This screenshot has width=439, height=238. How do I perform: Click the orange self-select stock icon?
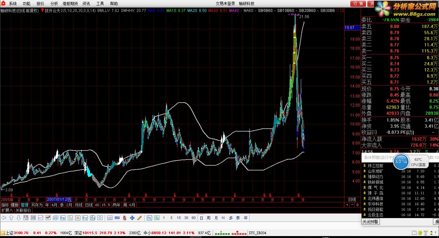(x=77, y=218)
